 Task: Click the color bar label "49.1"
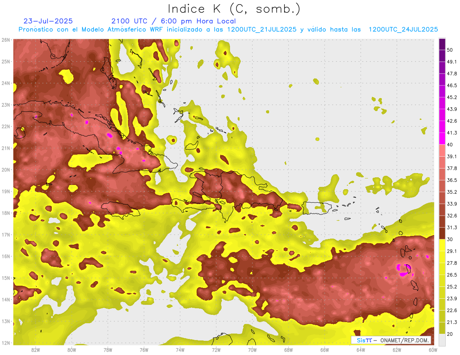pos(452,62)
